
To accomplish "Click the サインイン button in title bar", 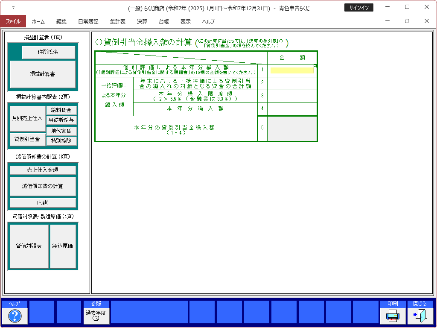I will (359, 8).
